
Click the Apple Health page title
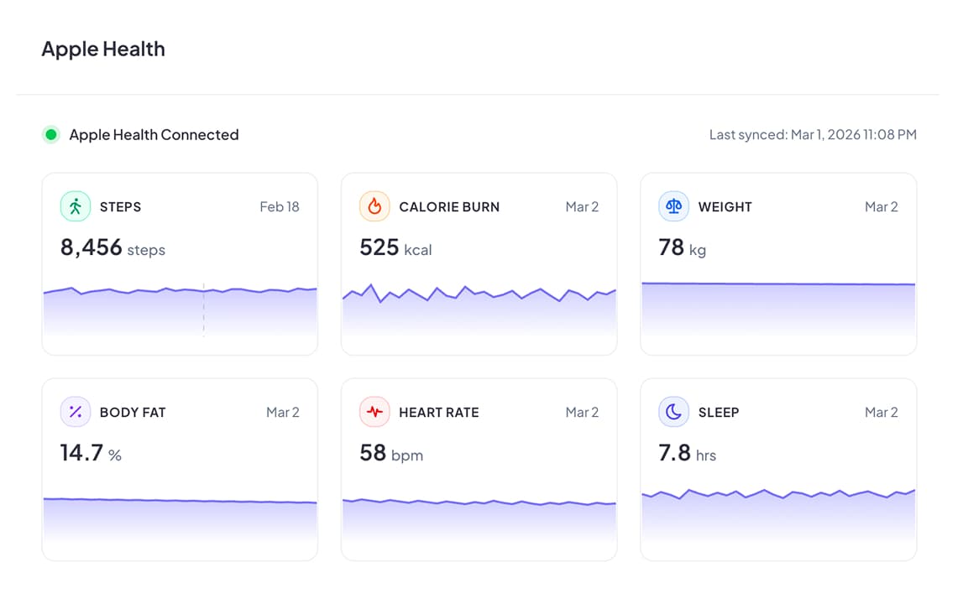[x=102, y=49]
